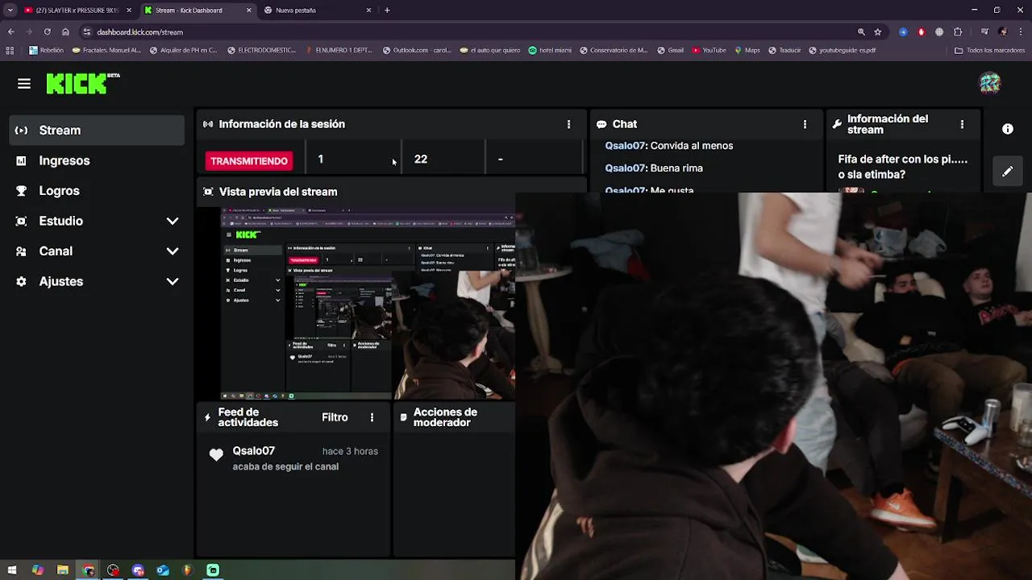Image resolution: width=1032 pixels, height=580 pixels.
Task: Open the Traducir bookmark
Action: pyautogui.click(x=784, y=50)
